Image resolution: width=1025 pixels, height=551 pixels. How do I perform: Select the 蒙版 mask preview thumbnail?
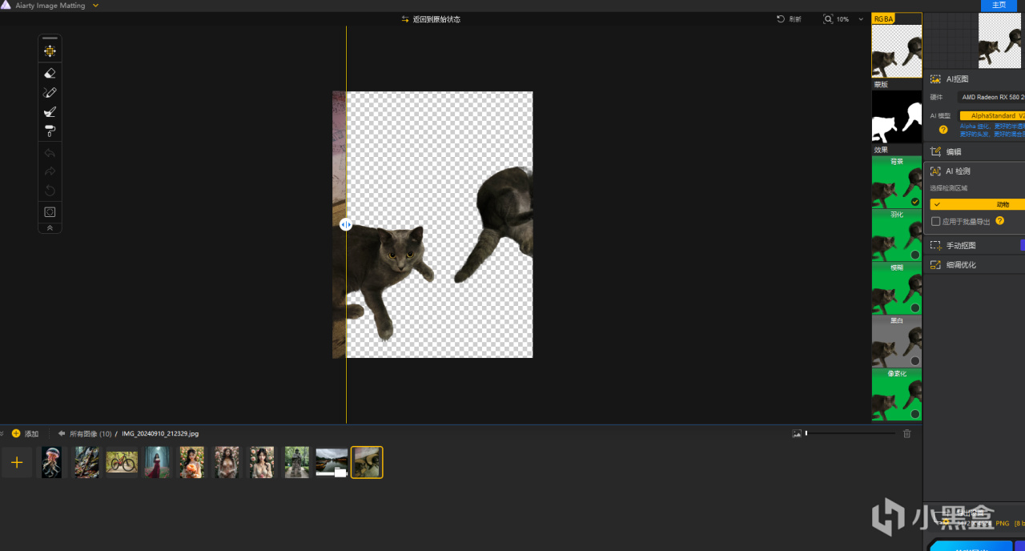896,117
